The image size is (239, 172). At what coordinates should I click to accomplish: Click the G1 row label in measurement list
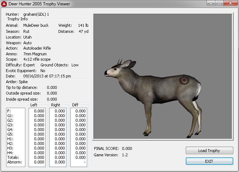10,116
